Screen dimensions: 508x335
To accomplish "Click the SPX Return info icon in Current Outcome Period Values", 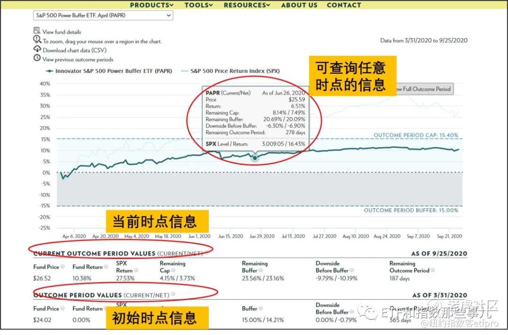I will [x=136, y=270].
